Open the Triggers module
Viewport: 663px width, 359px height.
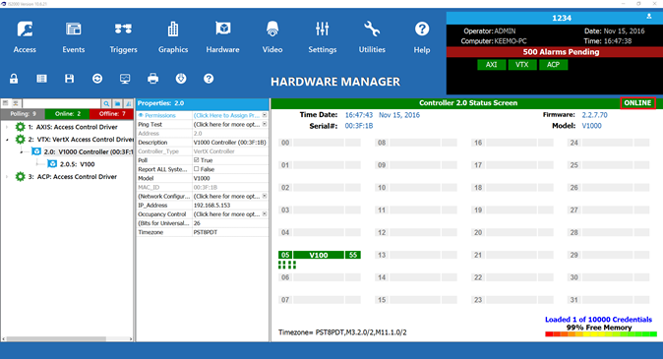click(x=123, y=37)
